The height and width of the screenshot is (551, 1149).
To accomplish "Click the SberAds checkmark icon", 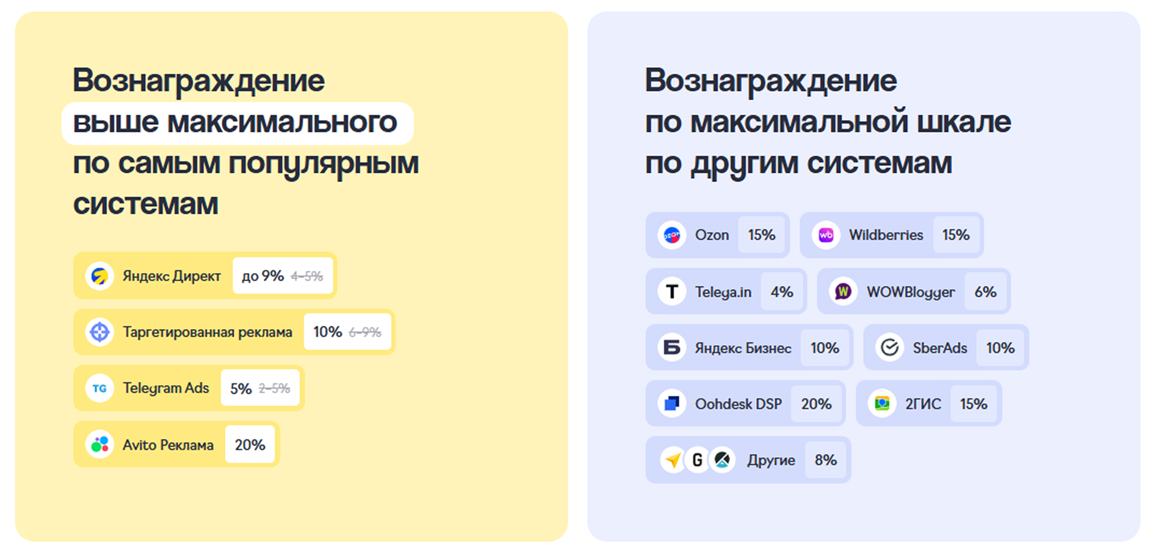I will click(889, 348).
